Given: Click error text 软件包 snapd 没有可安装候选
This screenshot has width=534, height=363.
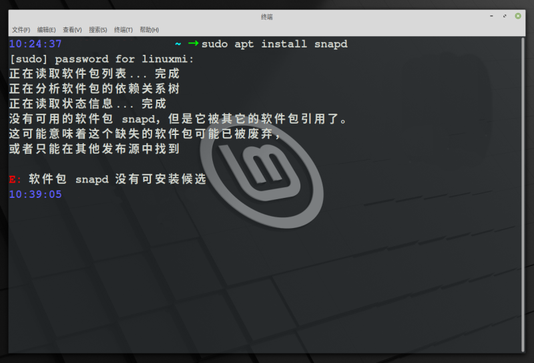Looking at the screenshot, I should (117, 178).
